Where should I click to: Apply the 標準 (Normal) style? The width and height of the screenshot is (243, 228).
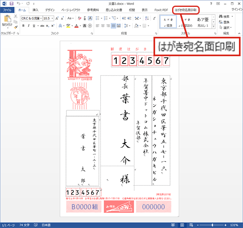[168, 22]
